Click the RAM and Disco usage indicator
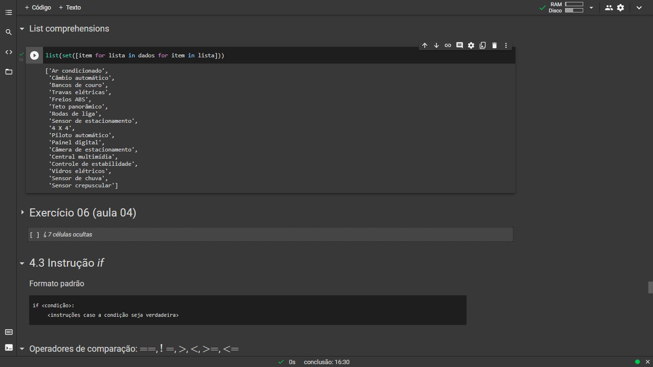 (566, 7)
